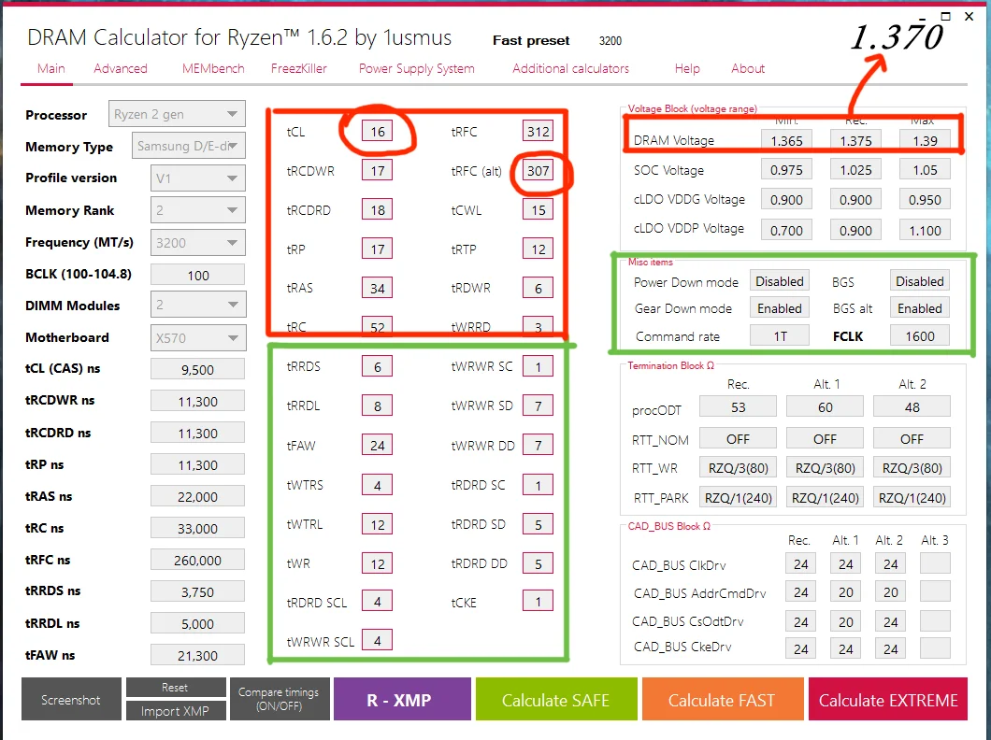Select the Main tab

[x=50, y=68]
